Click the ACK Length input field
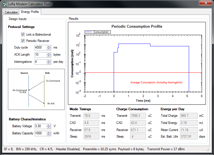Screen dimensions: 214x155 [x=41, y=55]
